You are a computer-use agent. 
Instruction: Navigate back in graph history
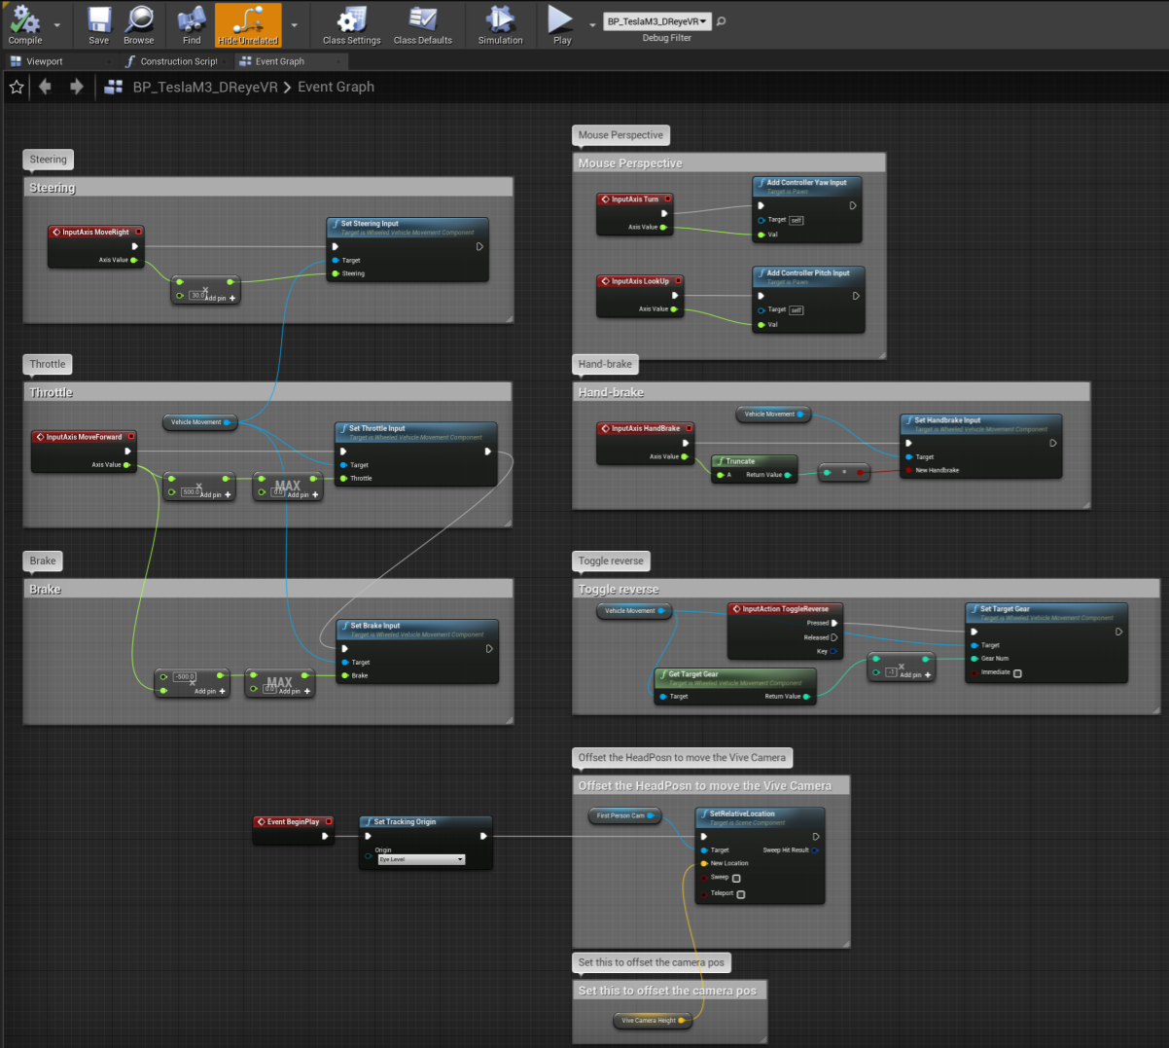pyautogui.click(x=46, y=87)
